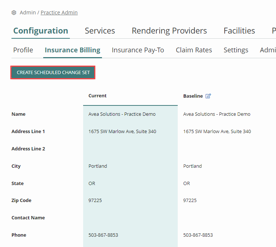Select the Insurance Billing sub-tab
The width and height of the screenshot is (276, 247).
coord(72,50)
